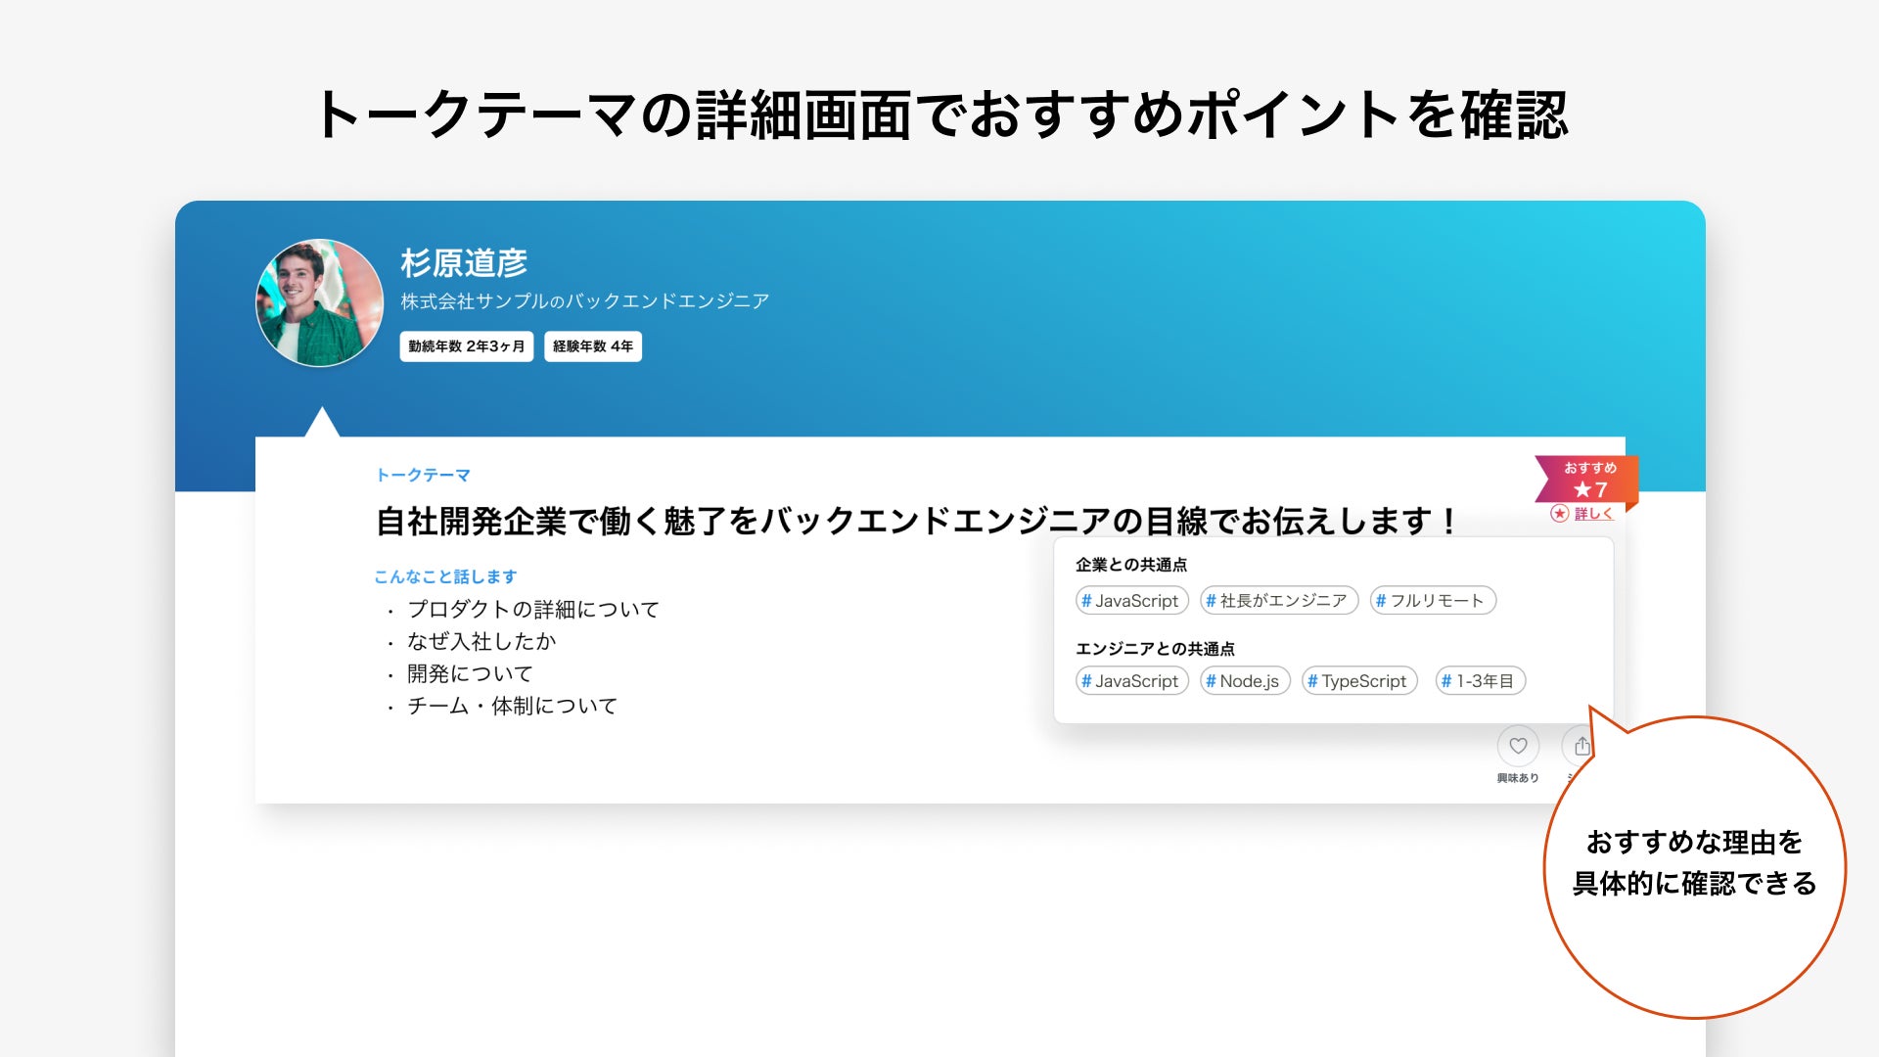The height and width of the screenshot is (1057, 1879).
Task: Select the #社長がエンジニア tag
Action: (x=1278, y=601)
